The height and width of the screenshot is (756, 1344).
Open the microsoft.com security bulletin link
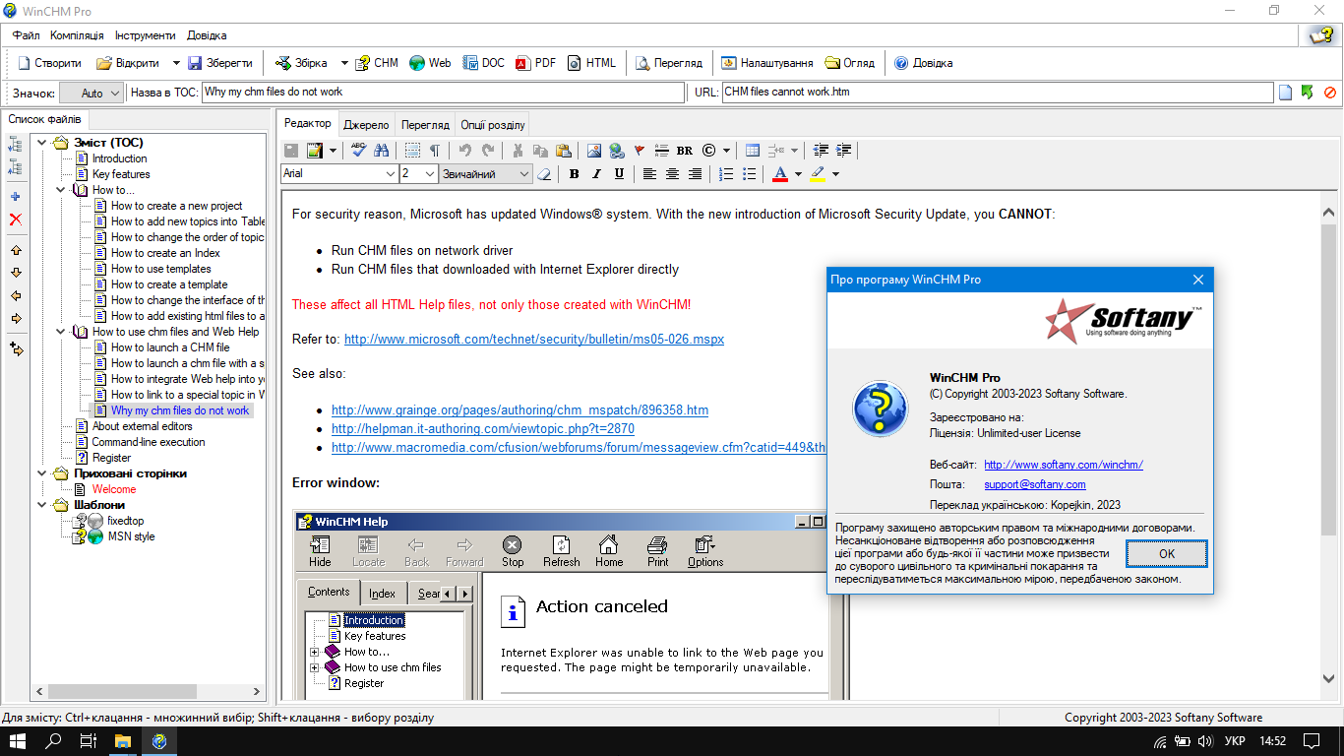click(x=534, y=339)
